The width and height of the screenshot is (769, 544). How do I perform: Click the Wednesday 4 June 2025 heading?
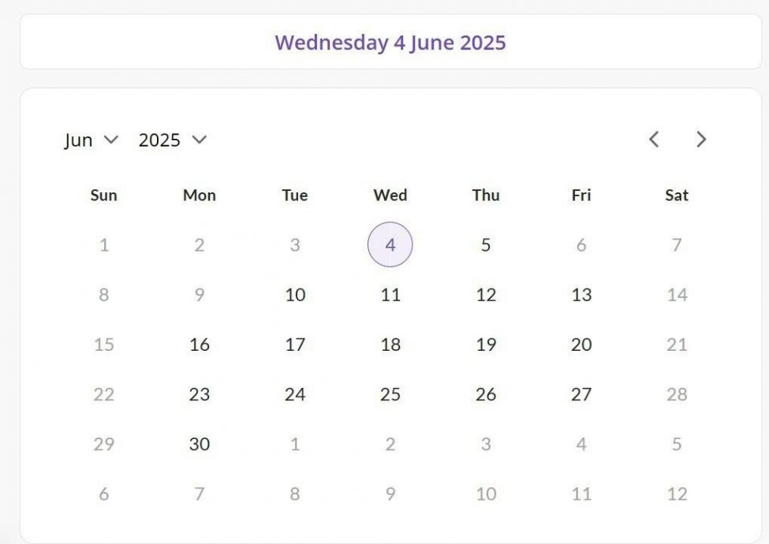[x=390, y=42]
